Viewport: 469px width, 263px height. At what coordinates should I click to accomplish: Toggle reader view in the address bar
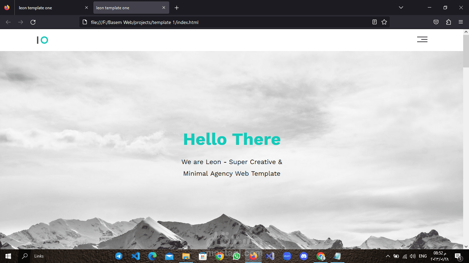[x=375, y=22]
